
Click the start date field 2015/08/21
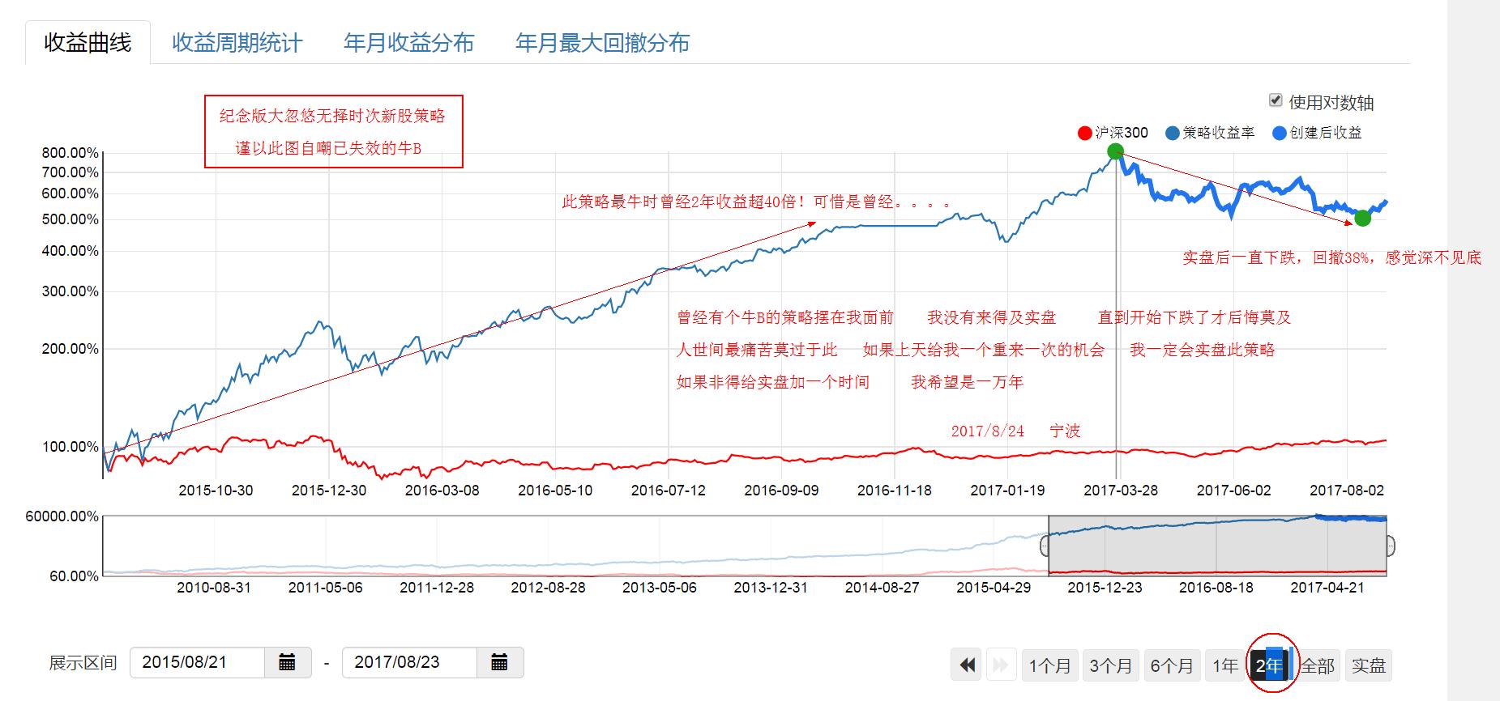pos(197,662)
